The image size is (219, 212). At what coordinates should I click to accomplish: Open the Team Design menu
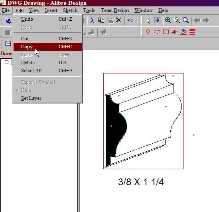[115, 10]
